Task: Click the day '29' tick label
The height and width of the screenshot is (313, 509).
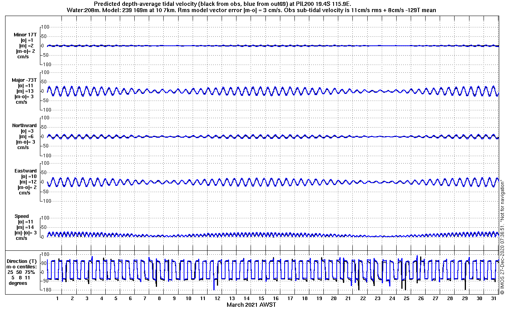Action: pyautogui.click(x=465, y=299)
